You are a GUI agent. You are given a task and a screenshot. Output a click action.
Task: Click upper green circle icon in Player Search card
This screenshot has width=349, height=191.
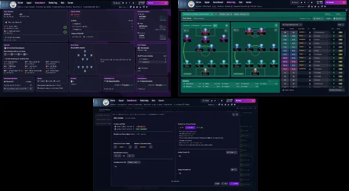pyautogui.click(x=65, y=28)
